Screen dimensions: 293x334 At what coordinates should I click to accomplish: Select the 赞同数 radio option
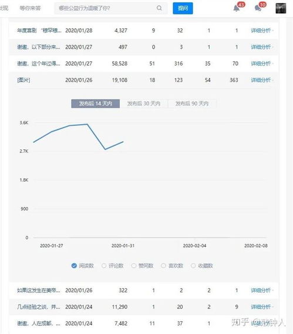[x=142, y=265]
